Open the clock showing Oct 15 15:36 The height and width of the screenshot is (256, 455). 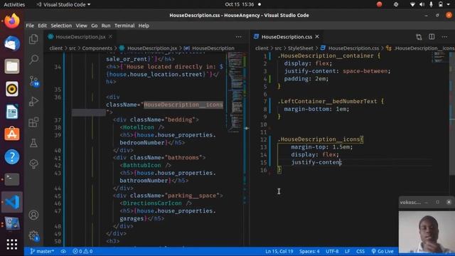(x=240, y=4)
